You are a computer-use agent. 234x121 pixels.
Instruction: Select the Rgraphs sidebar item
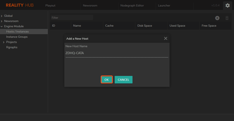(12, 47)
